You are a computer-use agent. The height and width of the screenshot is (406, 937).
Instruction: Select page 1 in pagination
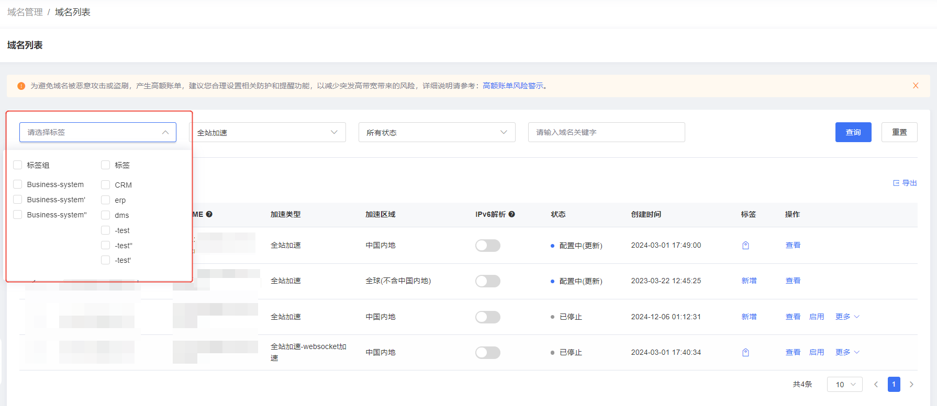894,384
